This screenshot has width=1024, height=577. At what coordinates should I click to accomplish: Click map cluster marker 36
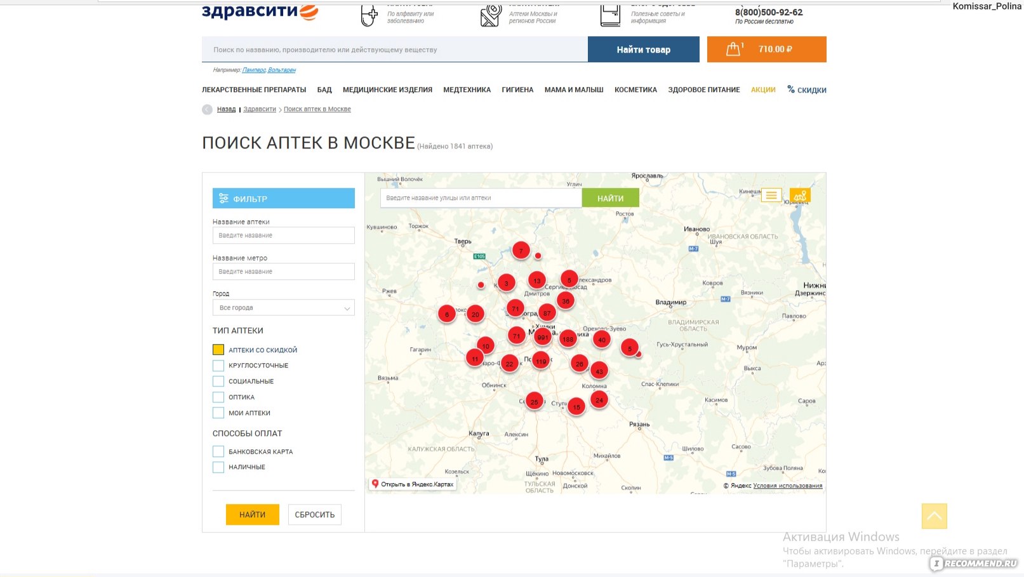pyautogui.click(x=565, y=301)
